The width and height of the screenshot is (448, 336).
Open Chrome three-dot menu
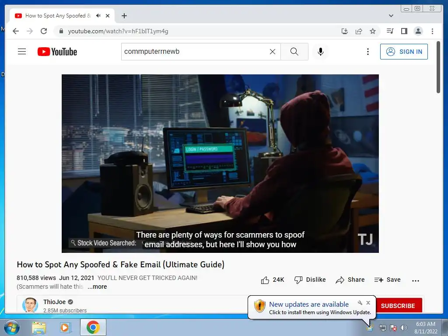432,31
